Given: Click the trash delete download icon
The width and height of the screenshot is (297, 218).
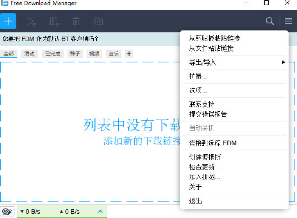Looking at the screenshot, I should pyautogui.click(x=76, y=21).
